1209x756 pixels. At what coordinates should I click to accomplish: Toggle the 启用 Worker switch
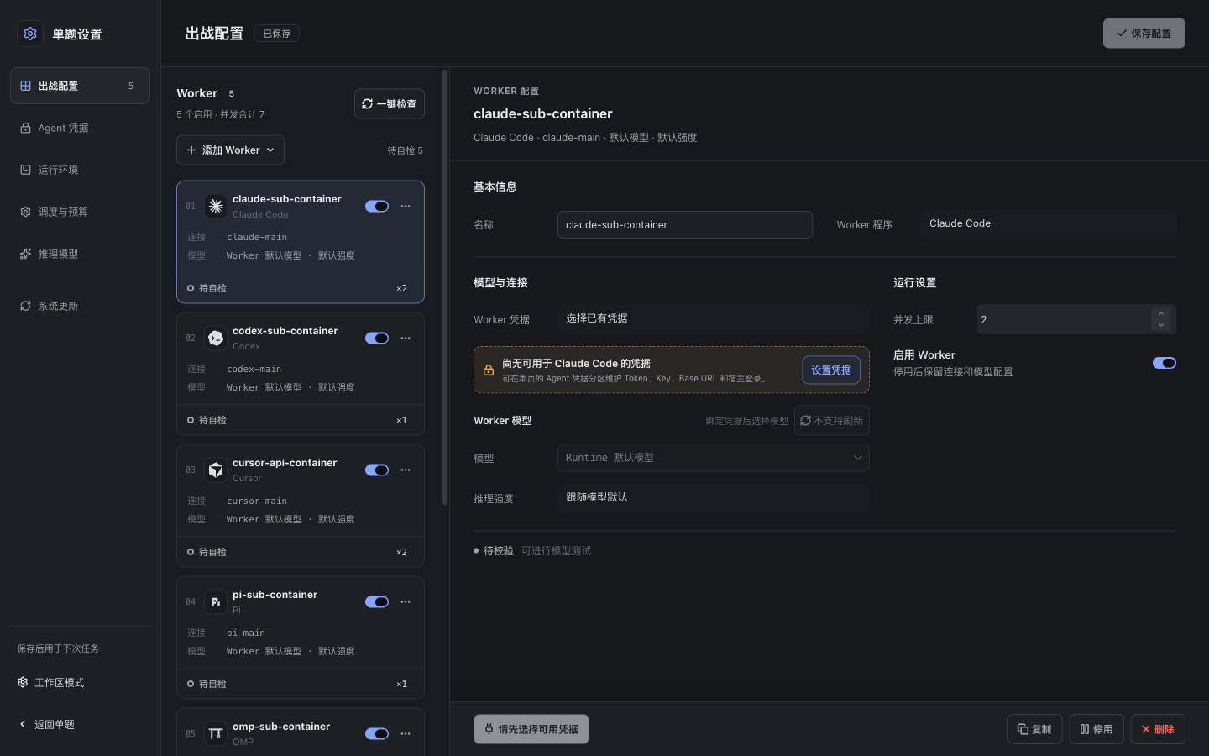pos(1165,363)
